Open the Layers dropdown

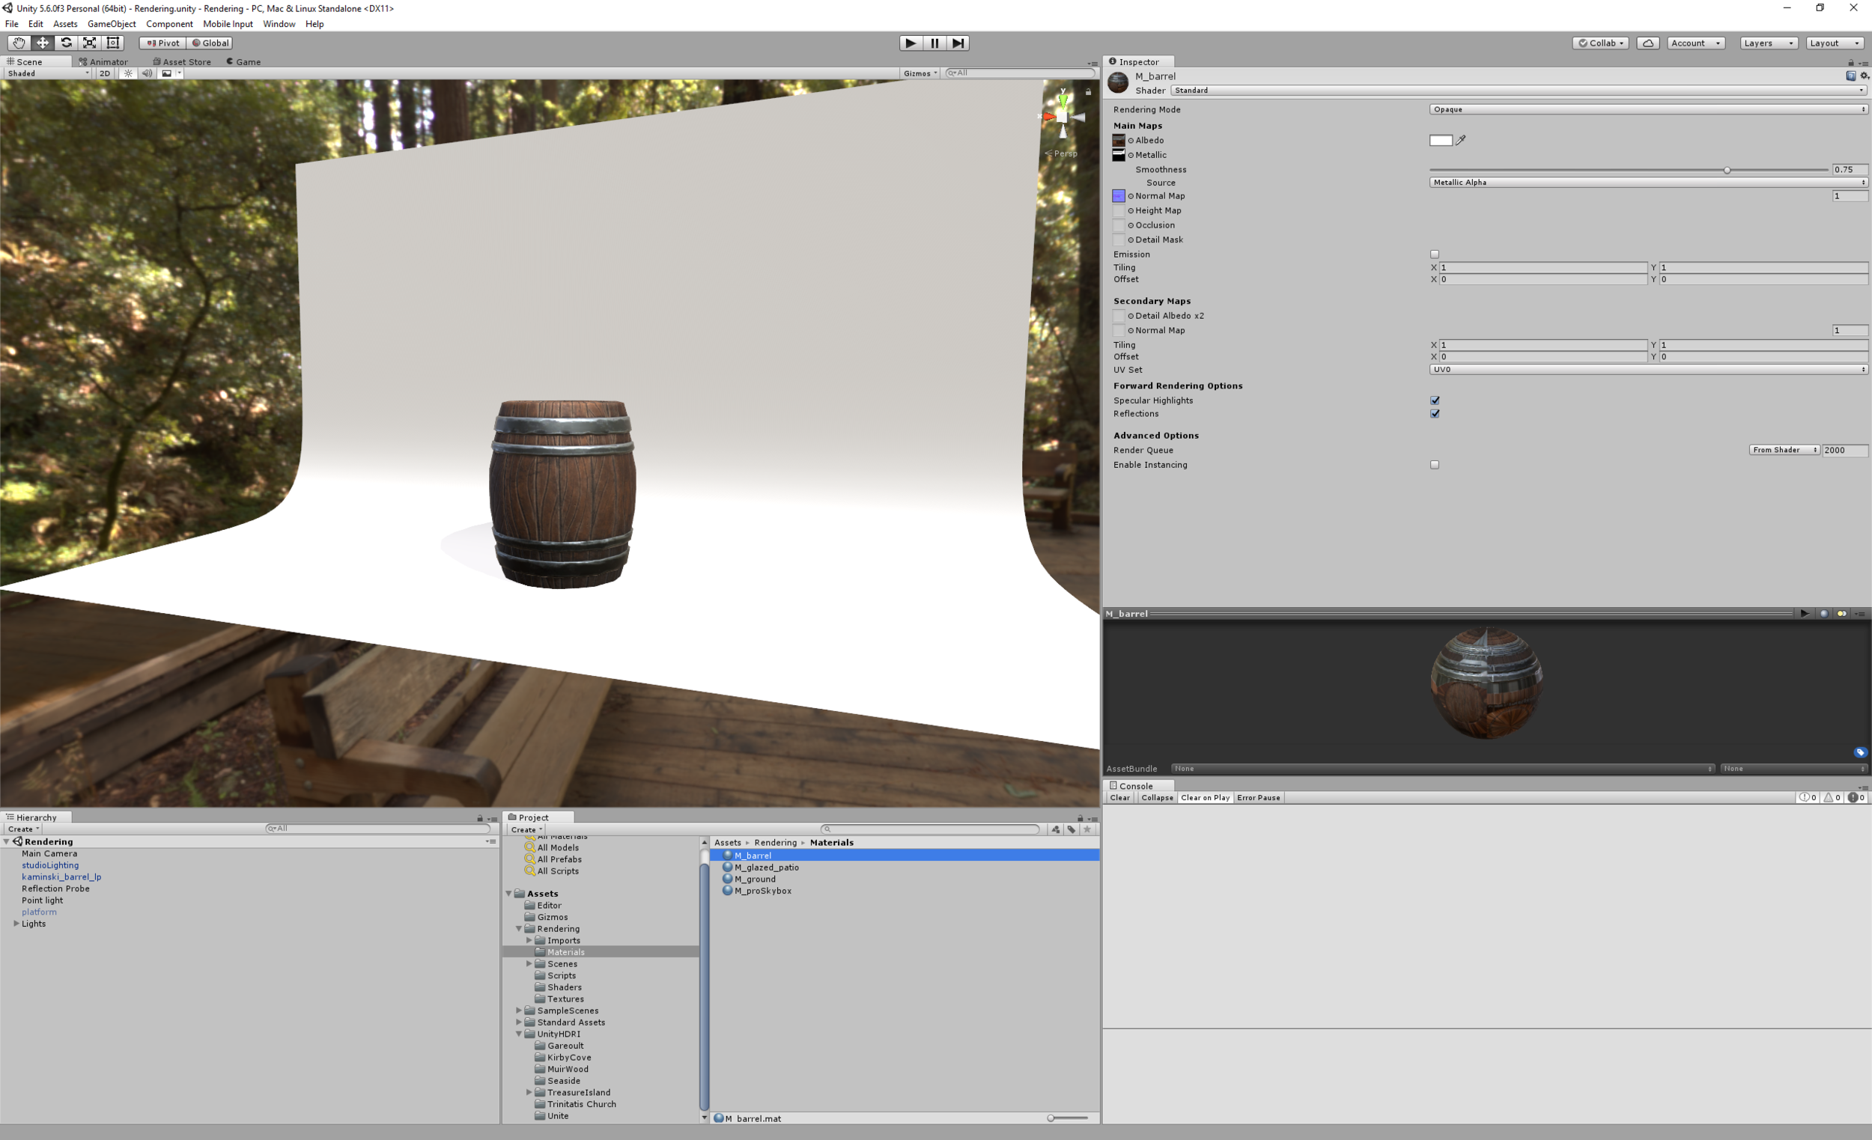pyautogui.click(x=1769, y=43)
